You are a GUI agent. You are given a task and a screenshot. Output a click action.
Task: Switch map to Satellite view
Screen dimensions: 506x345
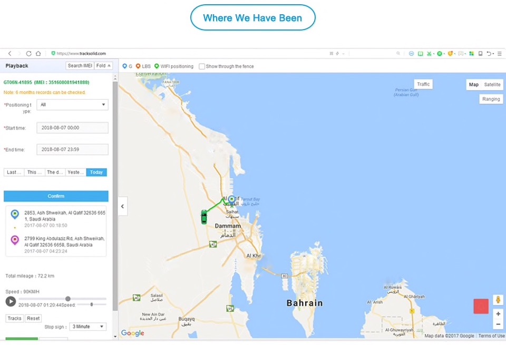point(492,84)
